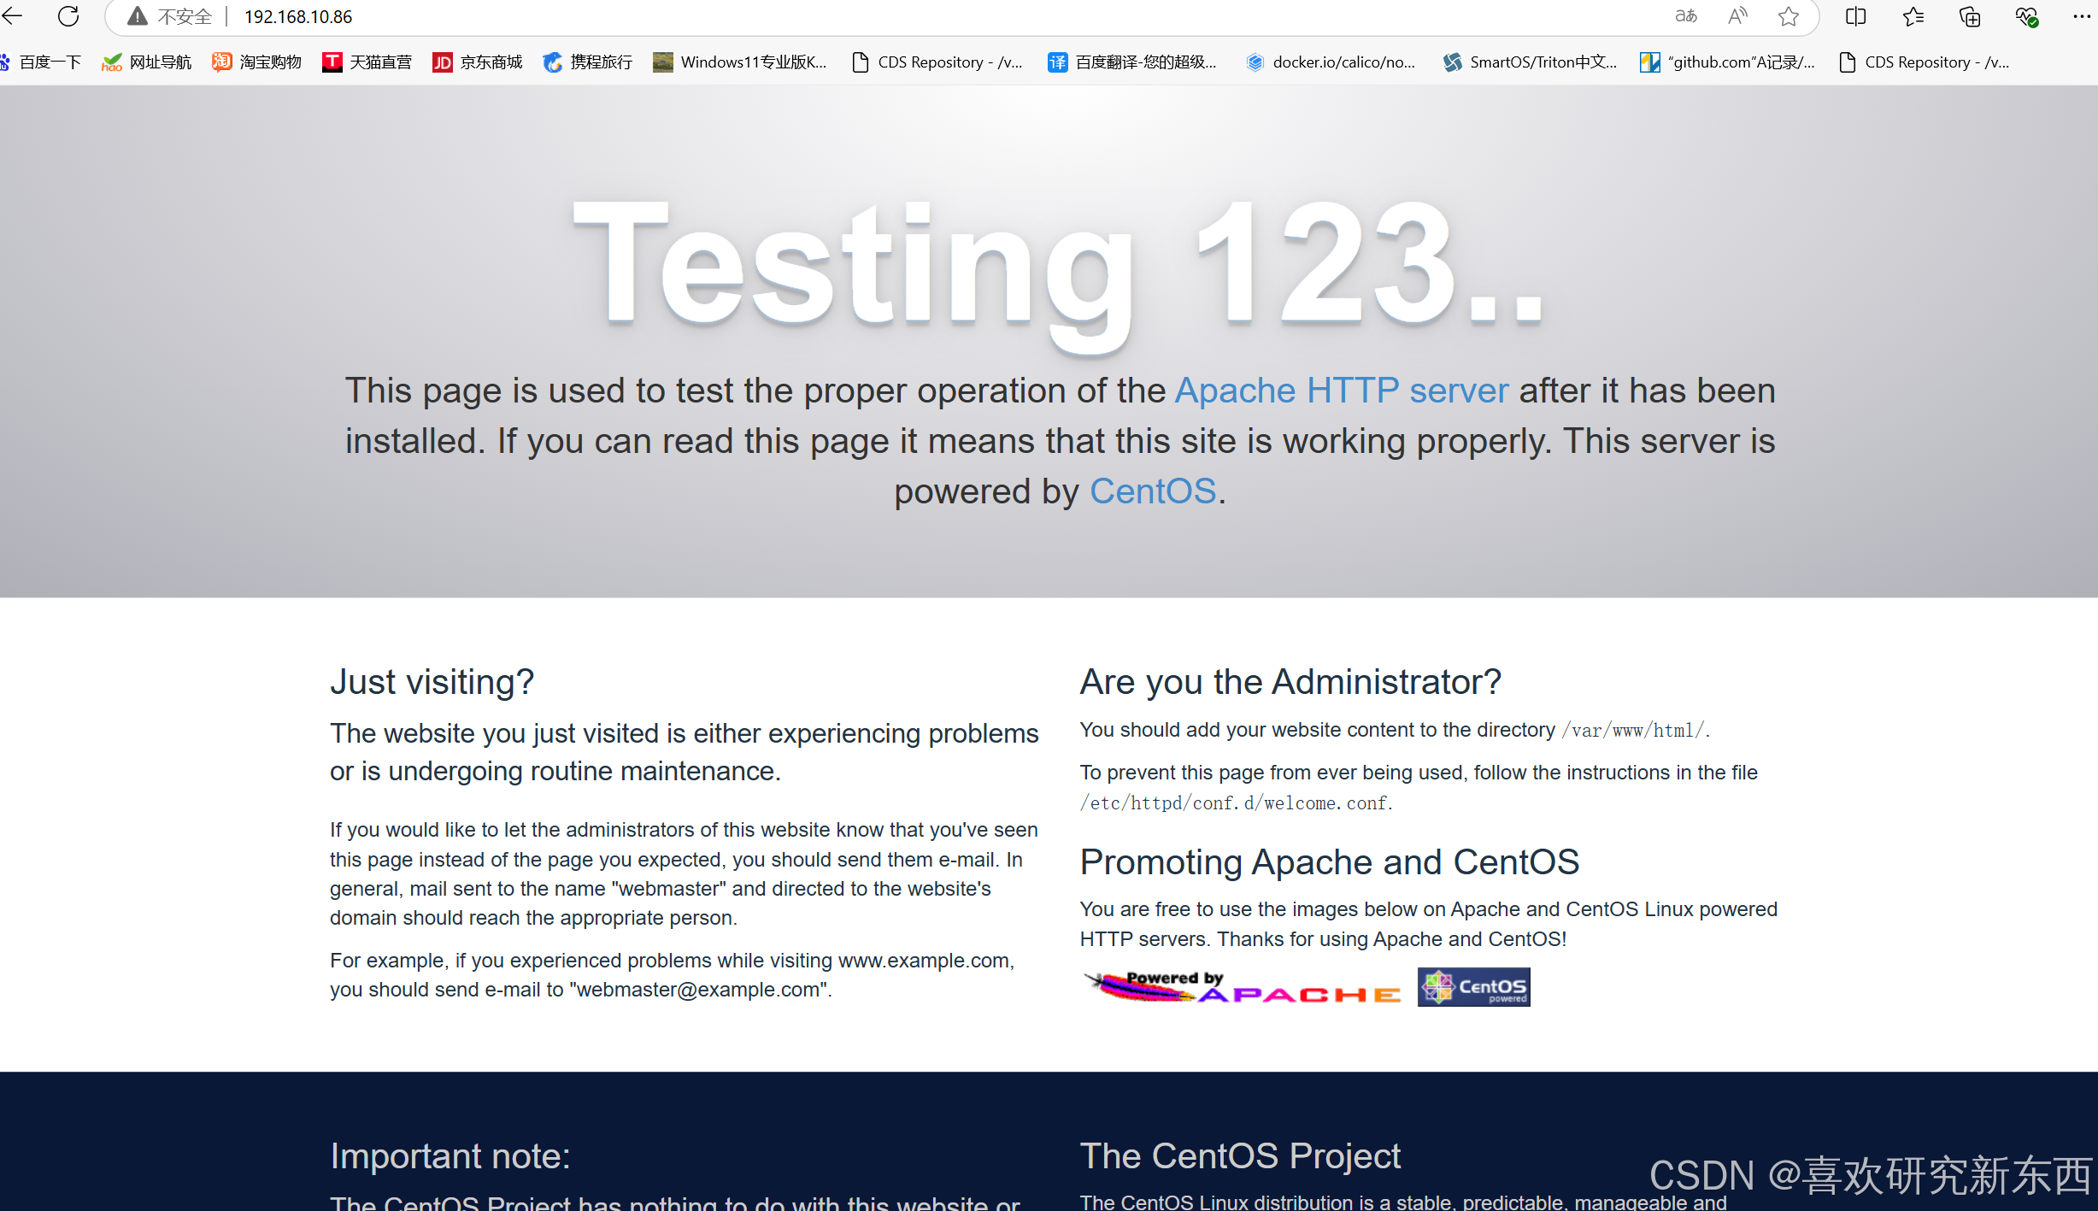Viewport: 2098px width, 1211px height.
Task: Click the CentOS powered badge image
Action: (x=1473, y=987)
